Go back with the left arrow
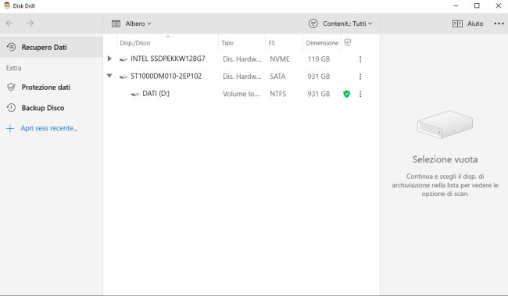The width and height of the screenshot is (508, 296). point(9,23)
